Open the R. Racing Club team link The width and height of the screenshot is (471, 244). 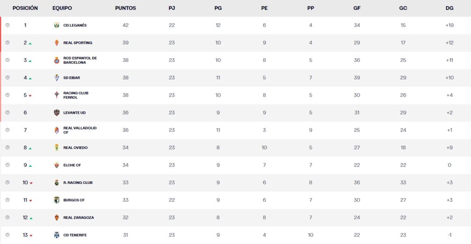(x=78, y=183)
